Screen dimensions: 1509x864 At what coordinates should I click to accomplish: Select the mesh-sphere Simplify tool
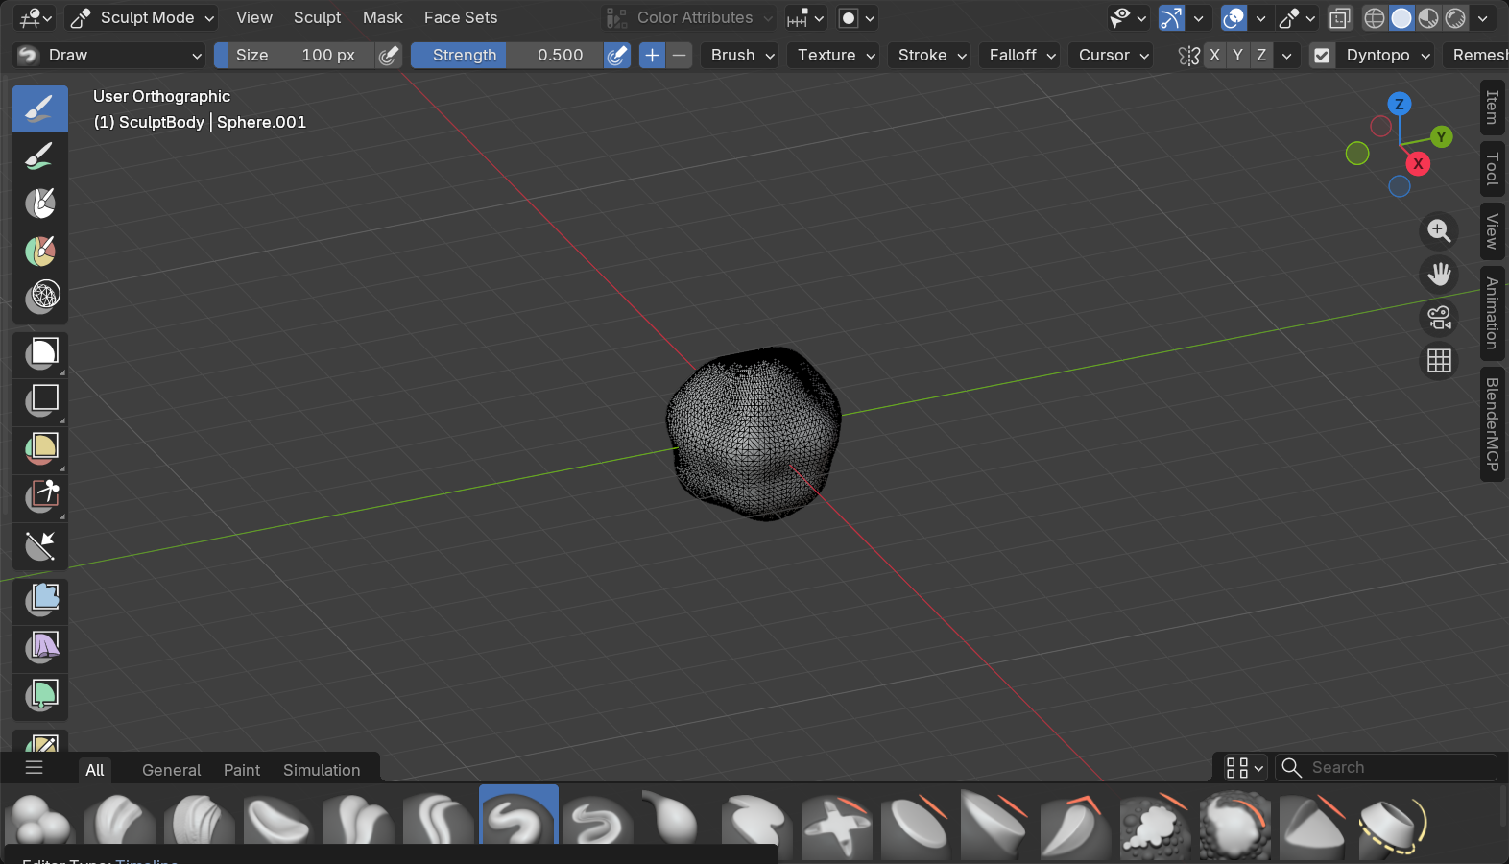pos(40,299)
